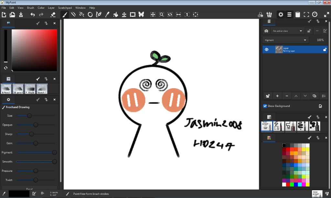Close the Freehand Drawing options panel
The image size is (331, 198).
(54, 99)
